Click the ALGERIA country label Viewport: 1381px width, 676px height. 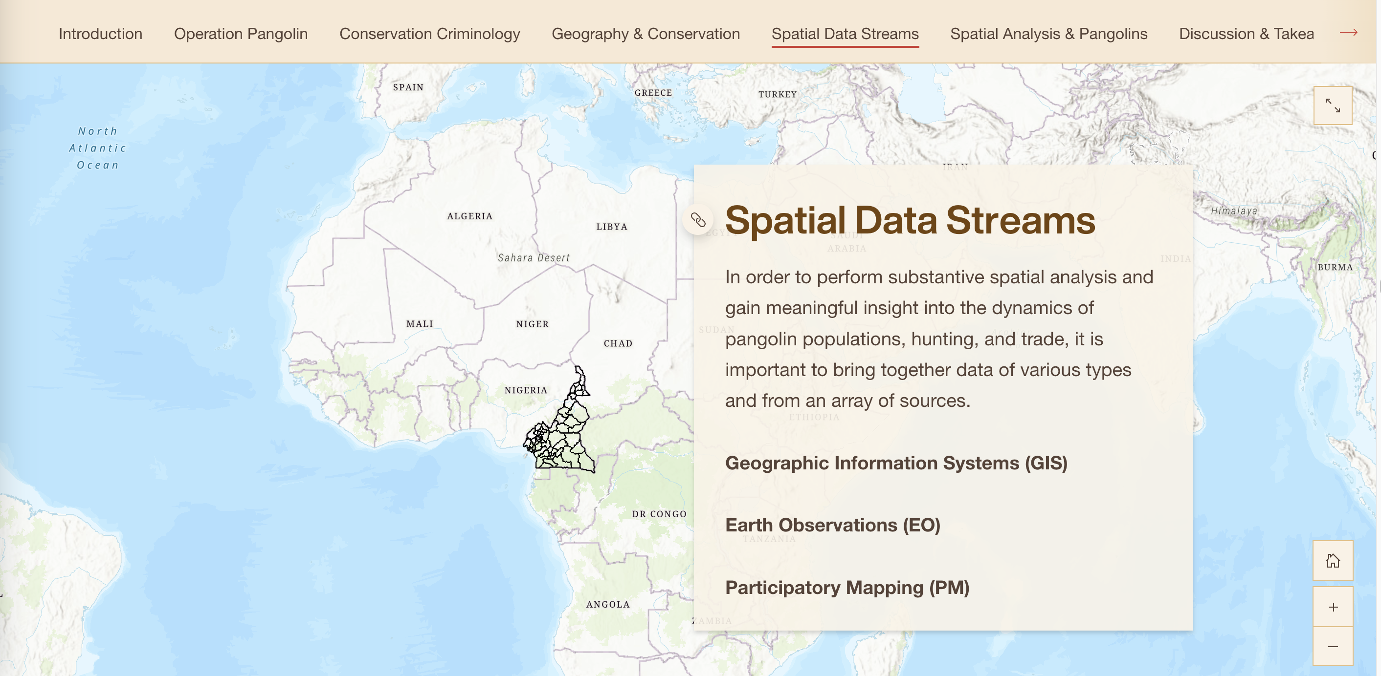[x=469, y=216]
